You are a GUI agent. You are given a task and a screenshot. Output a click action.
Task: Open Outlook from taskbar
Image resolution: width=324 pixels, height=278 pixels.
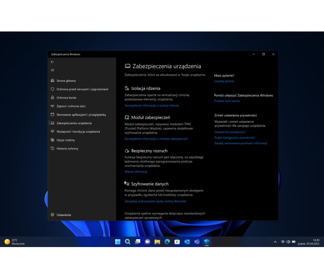tap(187, 242)
